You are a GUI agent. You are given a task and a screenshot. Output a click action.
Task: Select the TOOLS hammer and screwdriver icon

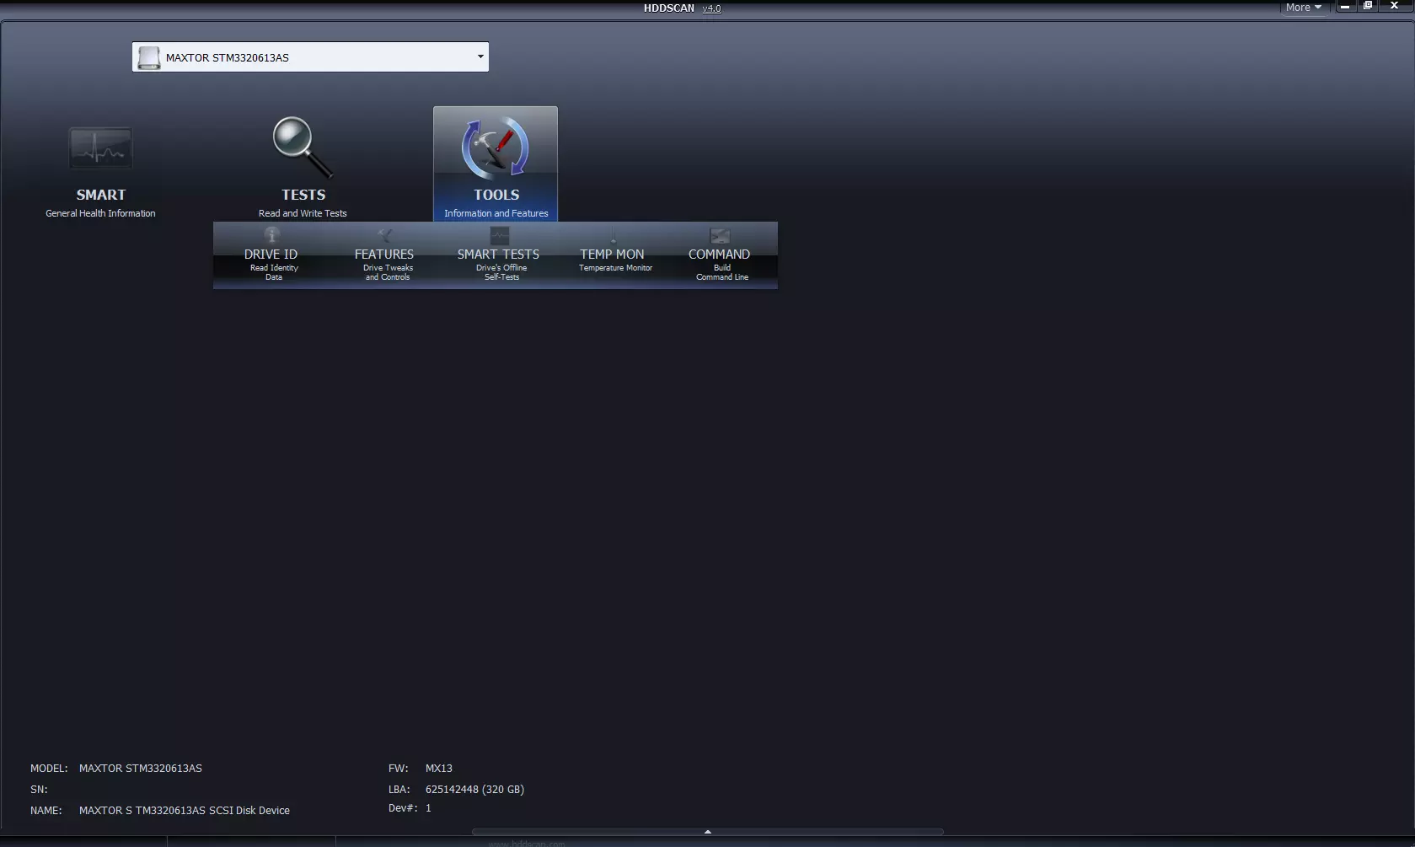point(495,149)
